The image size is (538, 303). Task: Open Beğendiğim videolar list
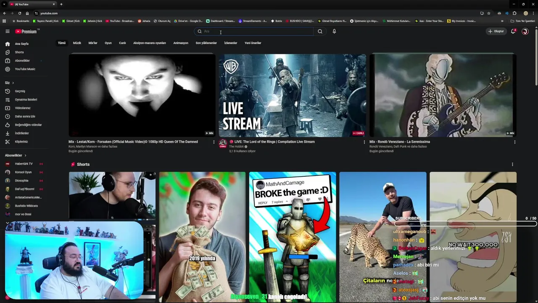pyautogui.click(x=28, y=125)
